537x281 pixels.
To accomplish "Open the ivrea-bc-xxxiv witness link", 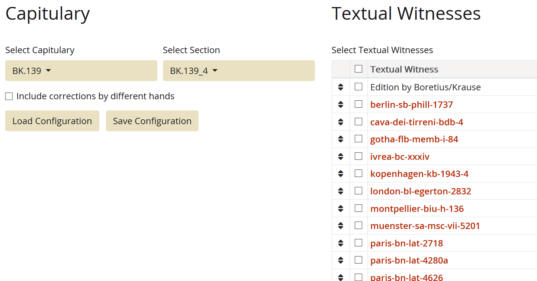I will click(400, 156).
